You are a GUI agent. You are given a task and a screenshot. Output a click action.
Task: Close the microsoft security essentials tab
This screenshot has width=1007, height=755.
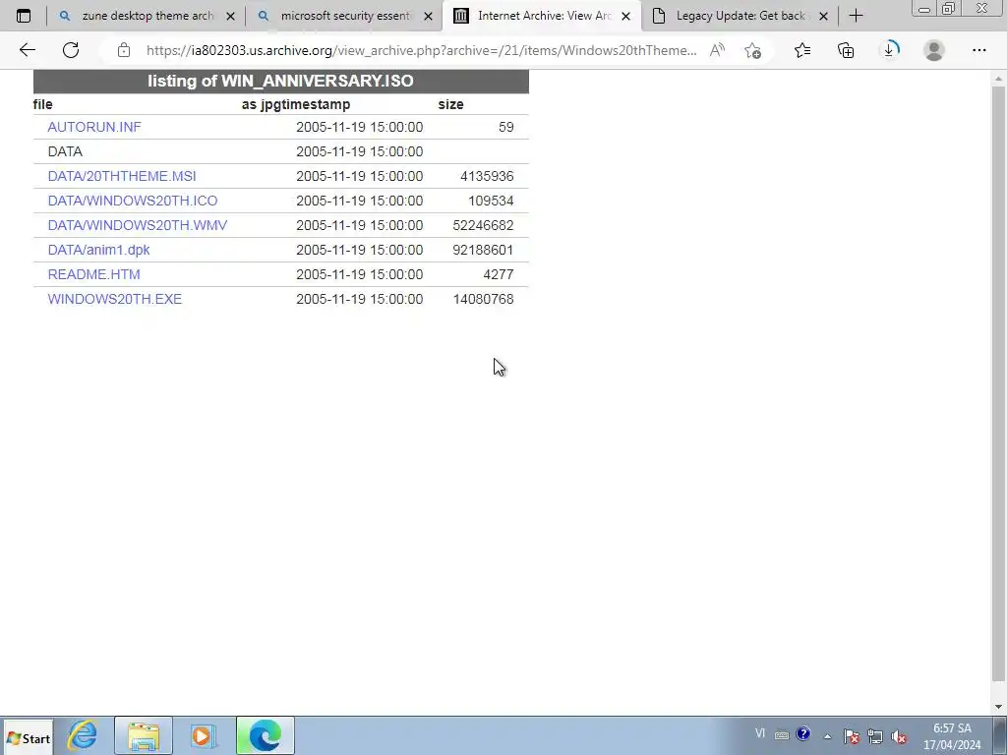coord(429,17)
